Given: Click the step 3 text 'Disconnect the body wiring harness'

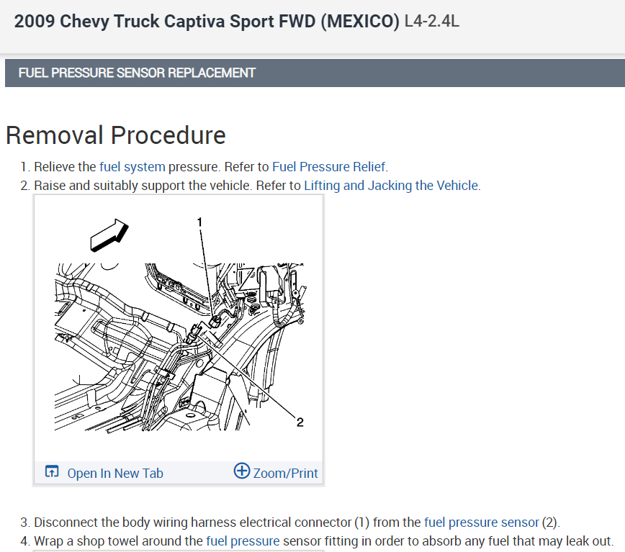Looking at the screenshot, I should 135,522.
